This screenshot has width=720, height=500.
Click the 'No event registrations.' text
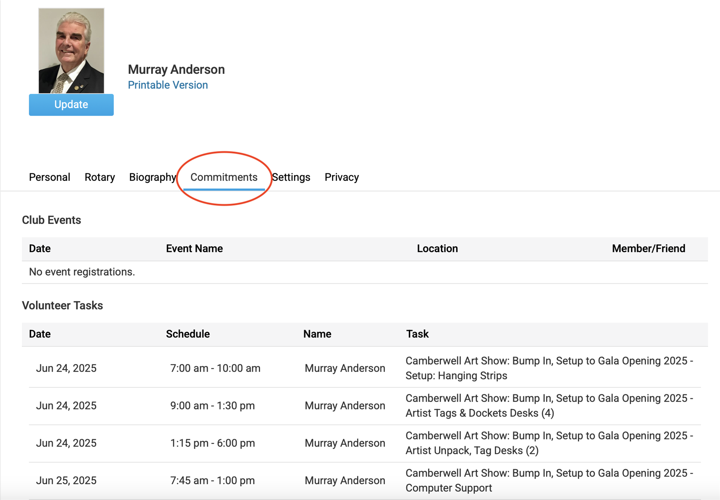pyautogui.click(x=82, y=272)
